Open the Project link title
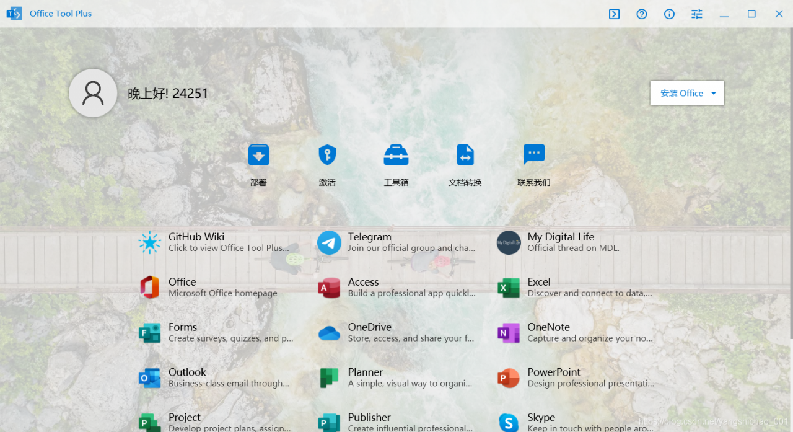 click(x=185, y=418)
